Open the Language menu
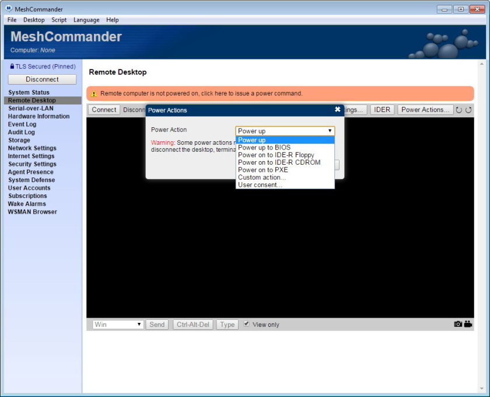 click(86, 19)
